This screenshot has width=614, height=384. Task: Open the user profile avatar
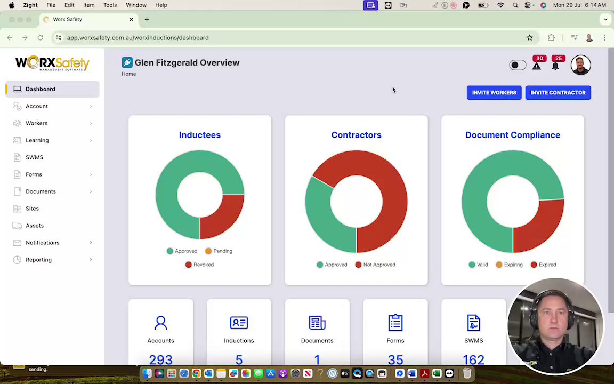(x=581, y=65)
